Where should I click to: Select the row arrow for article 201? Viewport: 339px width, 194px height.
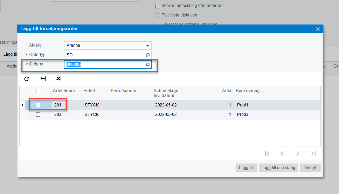pos(22,105)
